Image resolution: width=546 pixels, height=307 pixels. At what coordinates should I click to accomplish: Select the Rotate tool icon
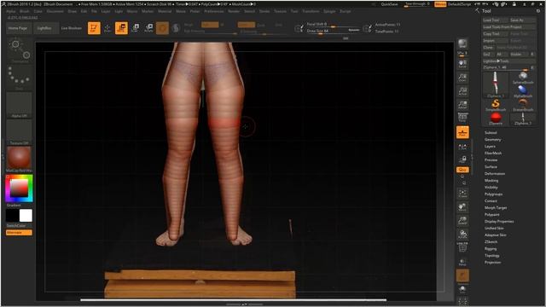click(148, 28)
